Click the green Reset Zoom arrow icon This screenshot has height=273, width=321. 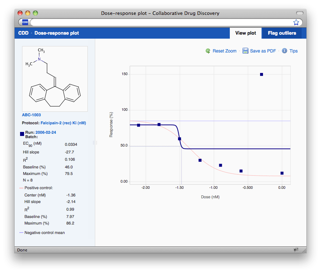208,51
